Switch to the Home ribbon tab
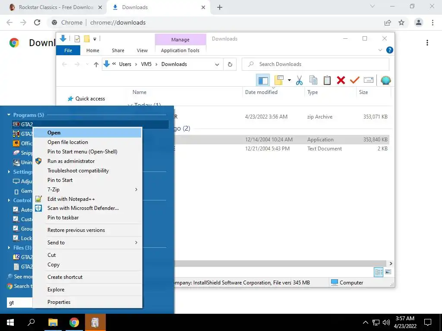This screenshot has height=331, width=442. point(93,50)
